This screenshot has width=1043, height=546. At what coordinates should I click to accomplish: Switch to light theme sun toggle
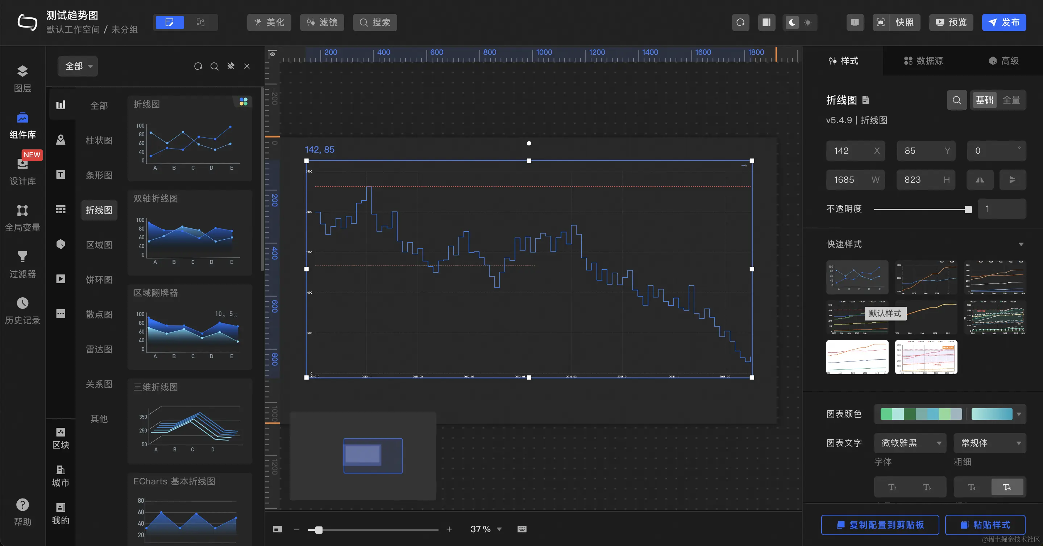(808, 22)
